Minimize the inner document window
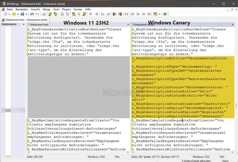The height and width of the screenshot is (162, 238). tap(228, 9)
